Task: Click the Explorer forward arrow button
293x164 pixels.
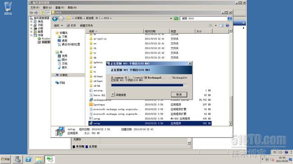Action: click(x=61, y=18)
